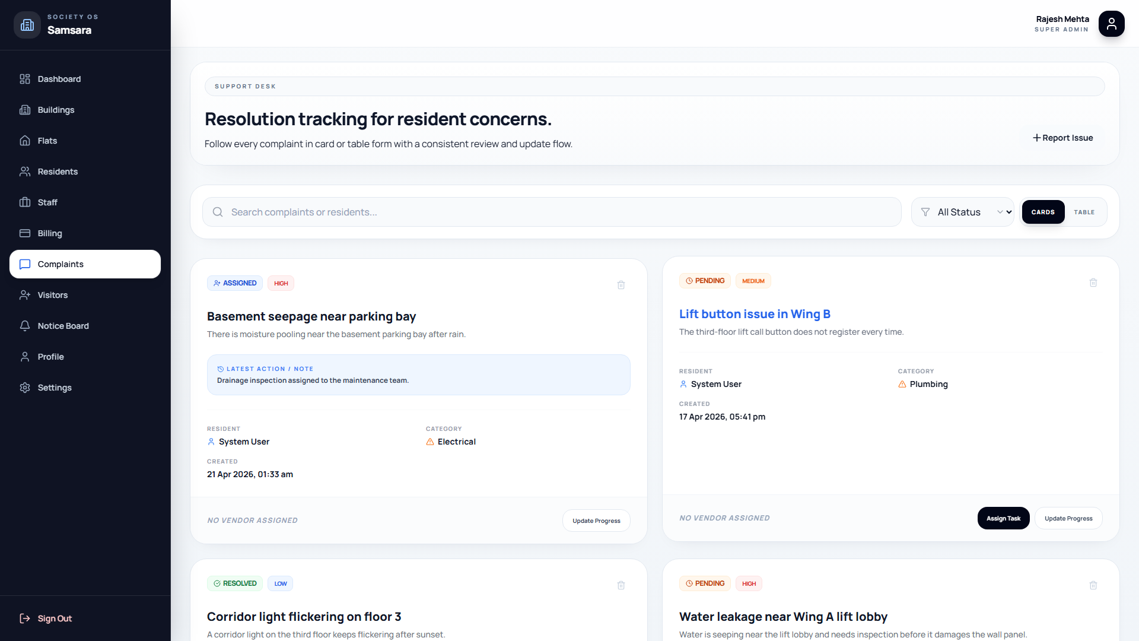Click the filter funnel icon
Screen dimensions: 1139x641
pyautogui.click(x=925, y=212)
